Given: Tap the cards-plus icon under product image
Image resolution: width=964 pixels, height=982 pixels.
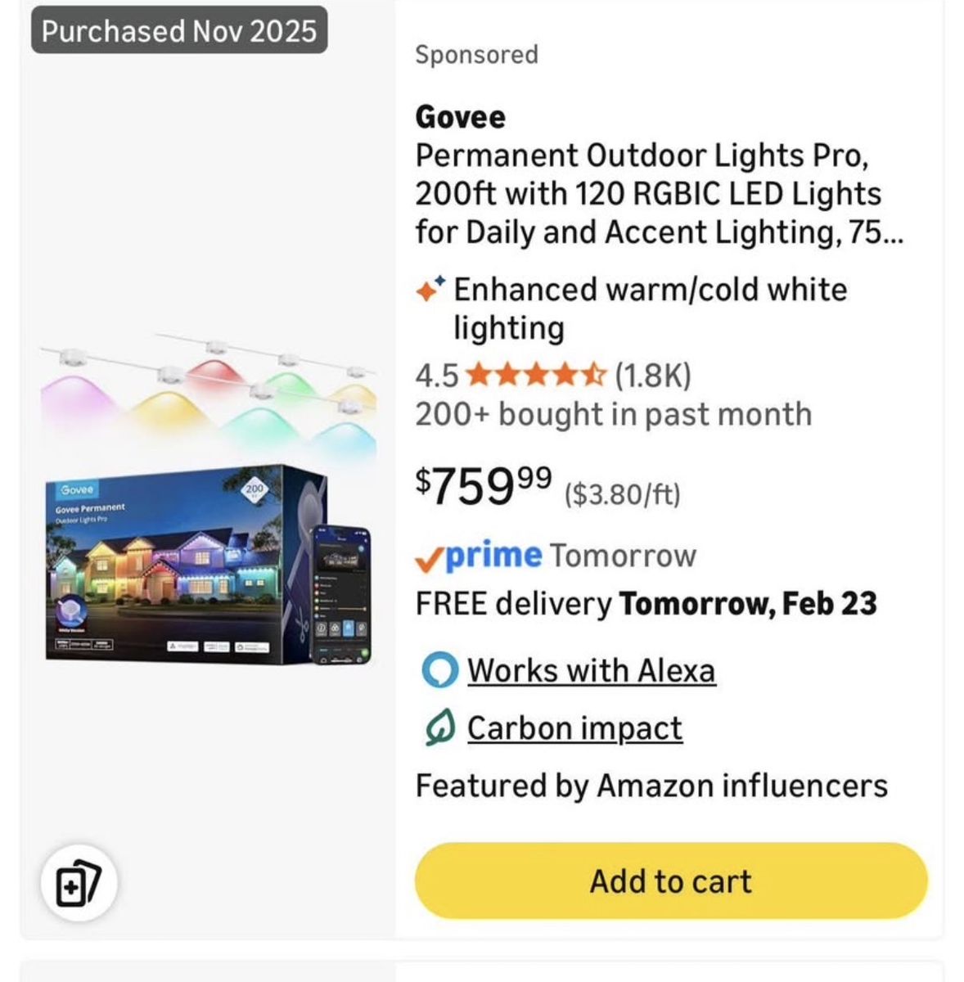Looking at the screenshot, I should [78, 884].
